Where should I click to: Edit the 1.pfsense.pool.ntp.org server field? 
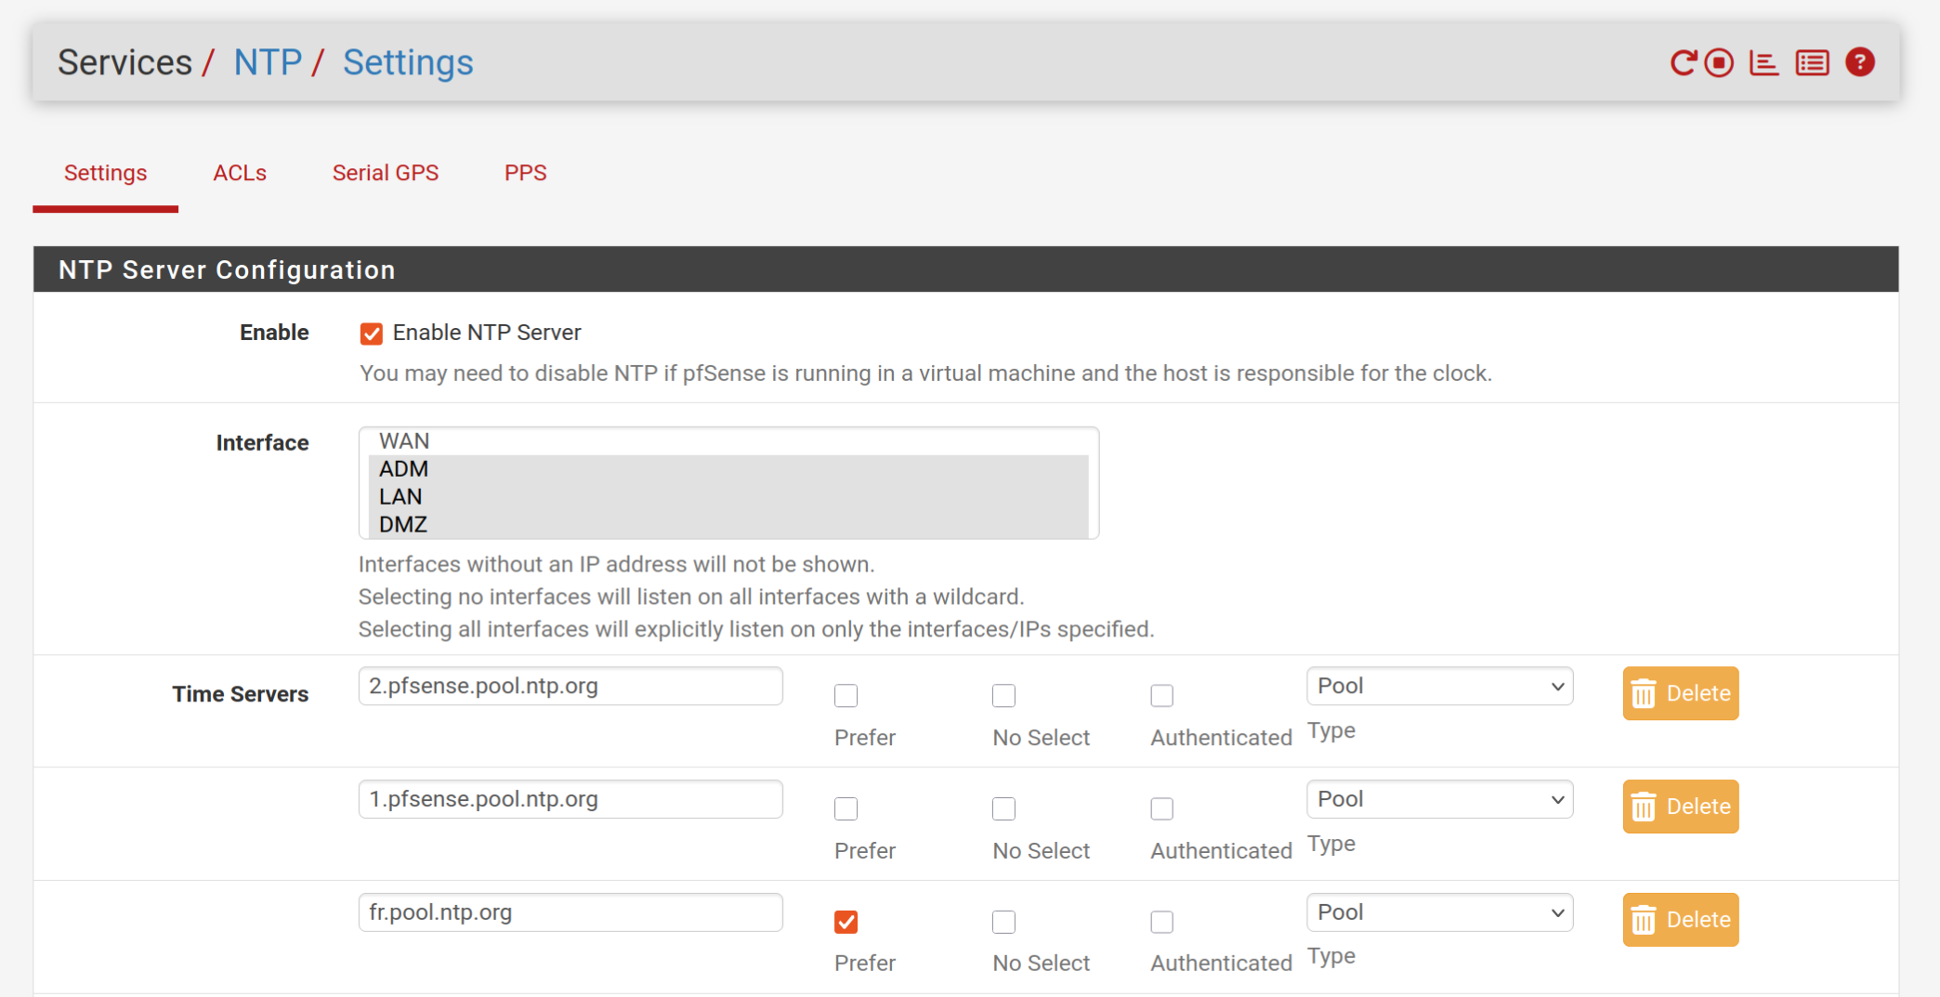[x=570, y=799]
